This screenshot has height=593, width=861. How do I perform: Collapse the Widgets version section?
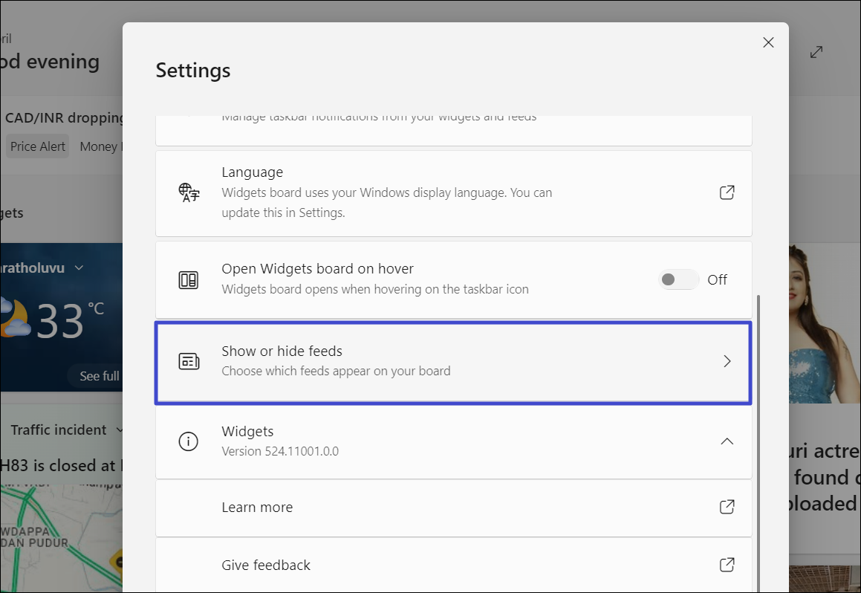[x=727, y=441]
